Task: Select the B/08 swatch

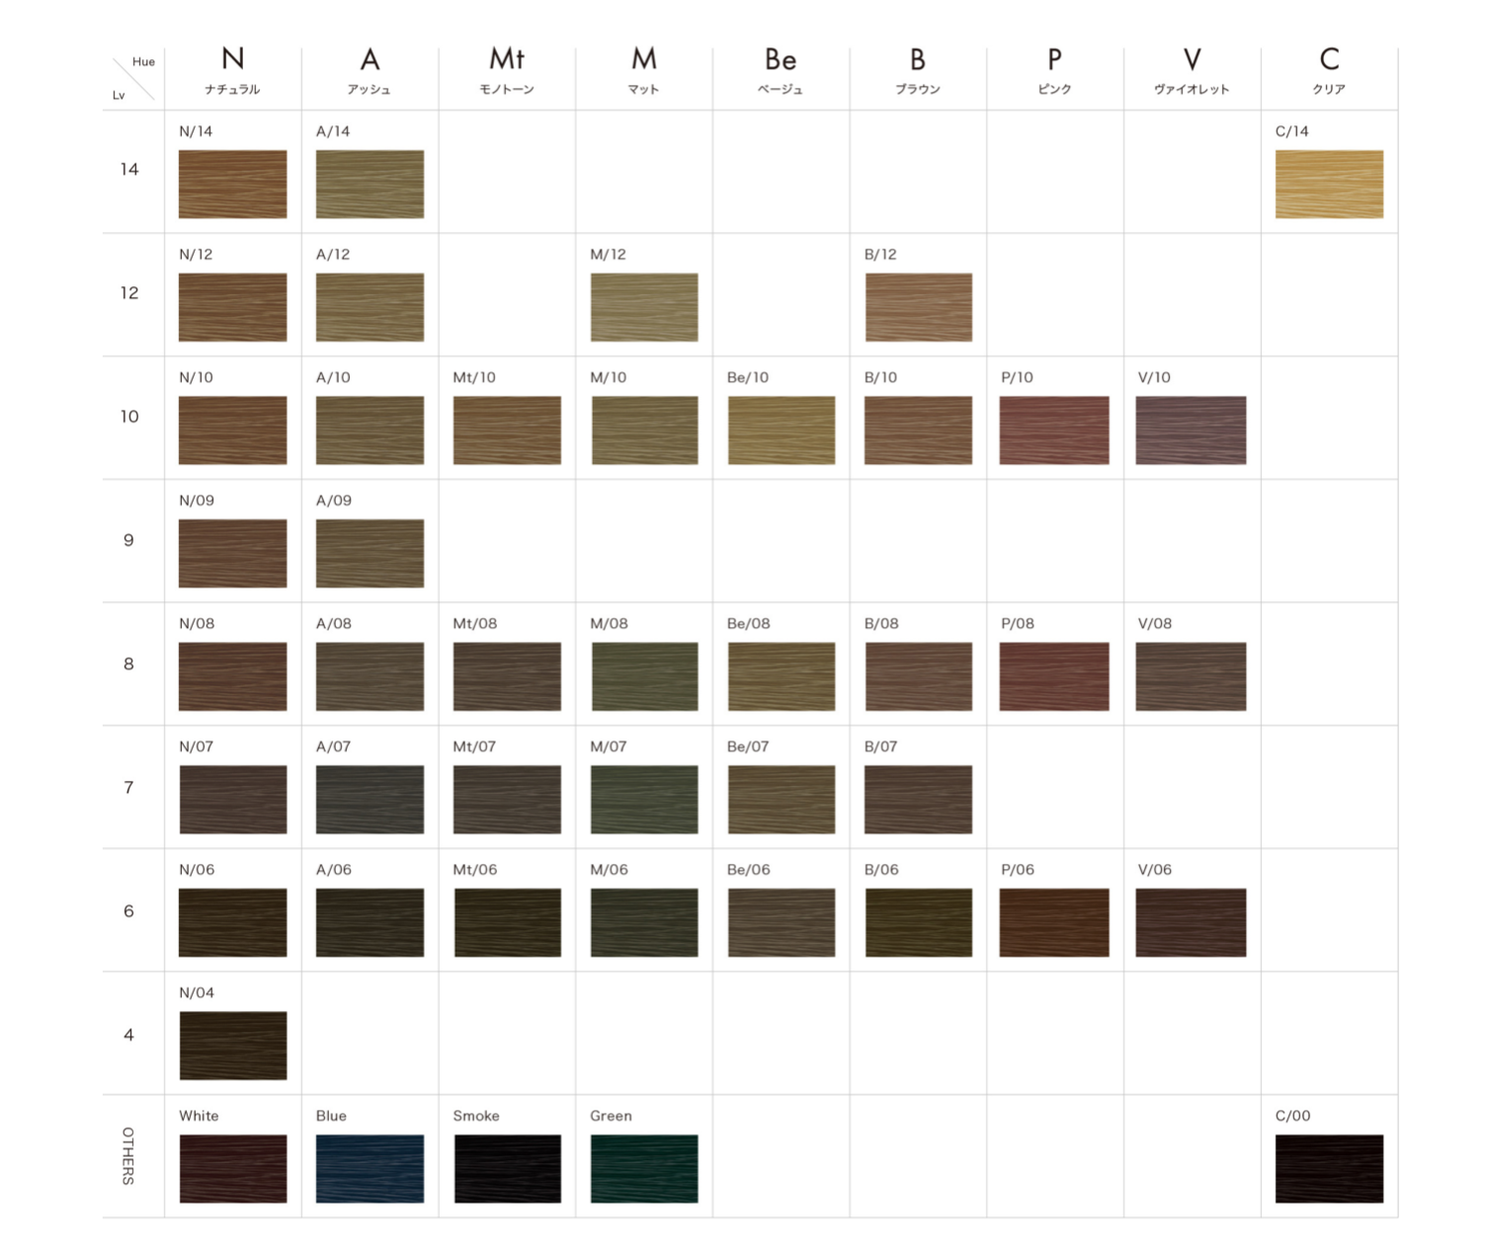Action: click(918, 676)
